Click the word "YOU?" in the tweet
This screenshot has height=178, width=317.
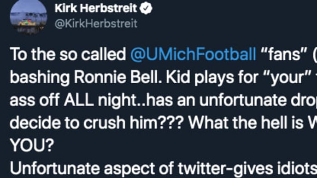click(x=32, y=145)
